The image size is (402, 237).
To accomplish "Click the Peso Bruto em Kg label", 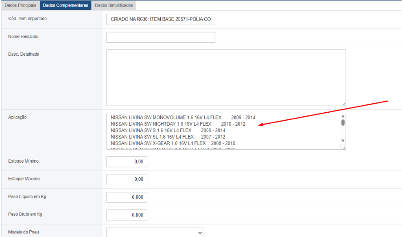I will click(x=25, y=214).
